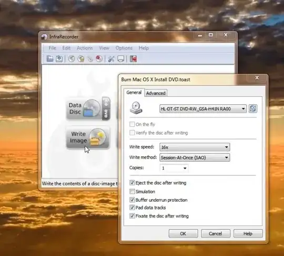284x256 pixels.
Task: Click the Save project toolbar icon
Action: point(59,59)
